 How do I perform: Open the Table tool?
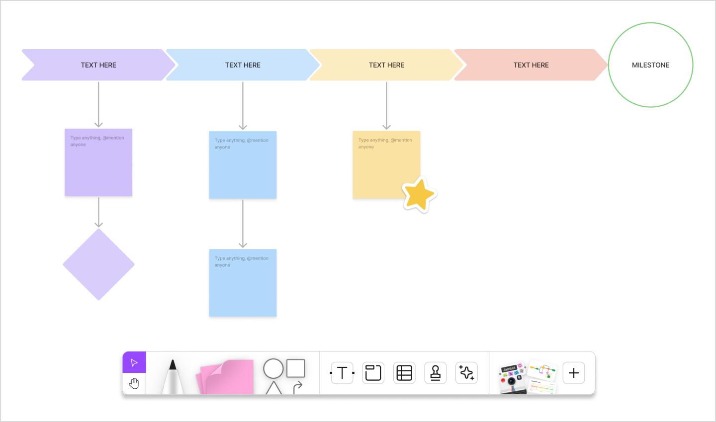point(404,373)
